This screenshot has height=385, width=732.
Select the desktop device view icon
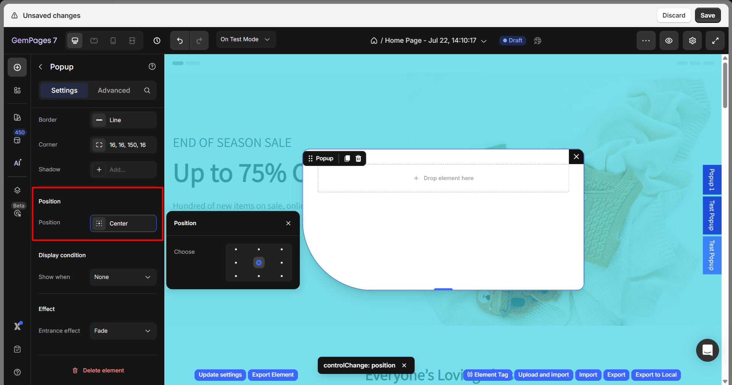tap(75, 40)
